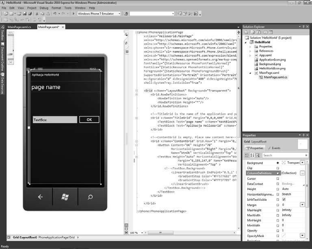Click the Copy toolbar icon
This screenshot has width=312, height=249.
pos(42,14)
